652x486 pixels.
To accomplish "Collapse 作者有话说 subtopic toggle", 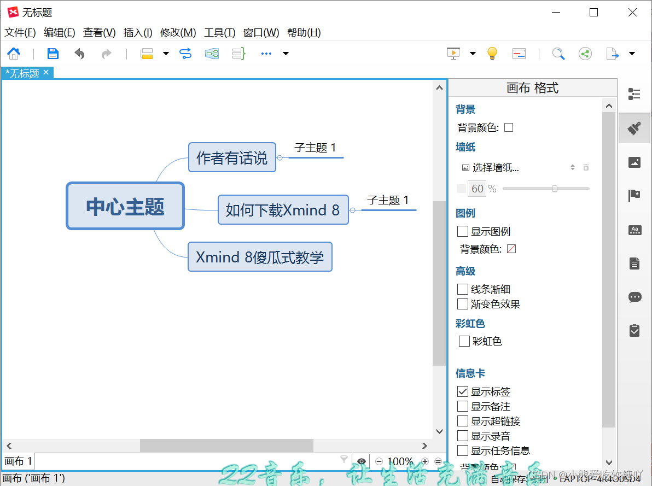I will 280,157.
